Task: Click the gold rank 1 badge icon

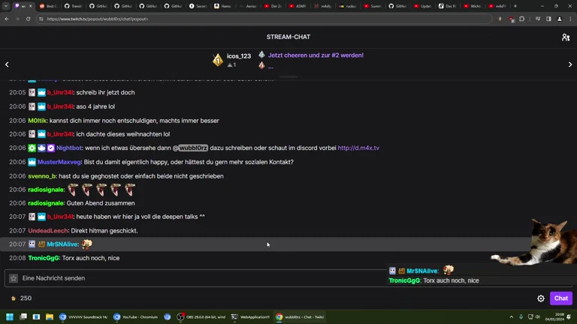Action: 218,60
